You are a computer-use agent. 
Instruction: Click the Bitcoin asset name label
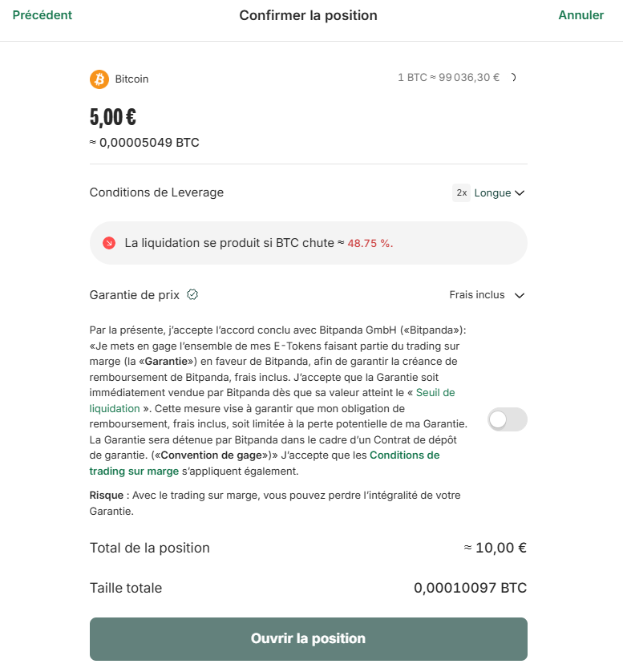coord(131,79)
